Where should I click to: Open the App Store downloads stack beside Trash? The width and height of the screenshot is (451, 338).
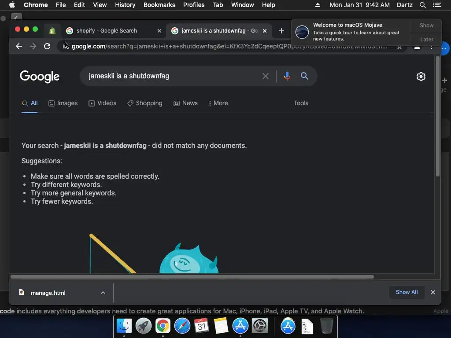click(288, 326)
